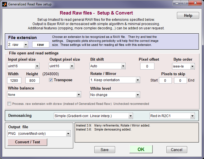Open the Red in R2C1 dropdown
The image size is (204, 159).
pos(172,116)
